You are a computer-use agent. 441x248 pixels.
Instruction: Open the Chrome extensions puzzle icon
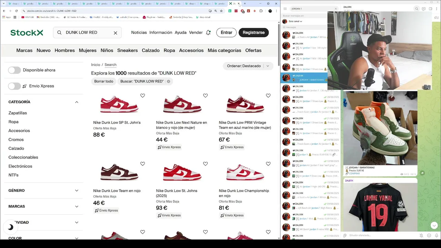[261, 11]
